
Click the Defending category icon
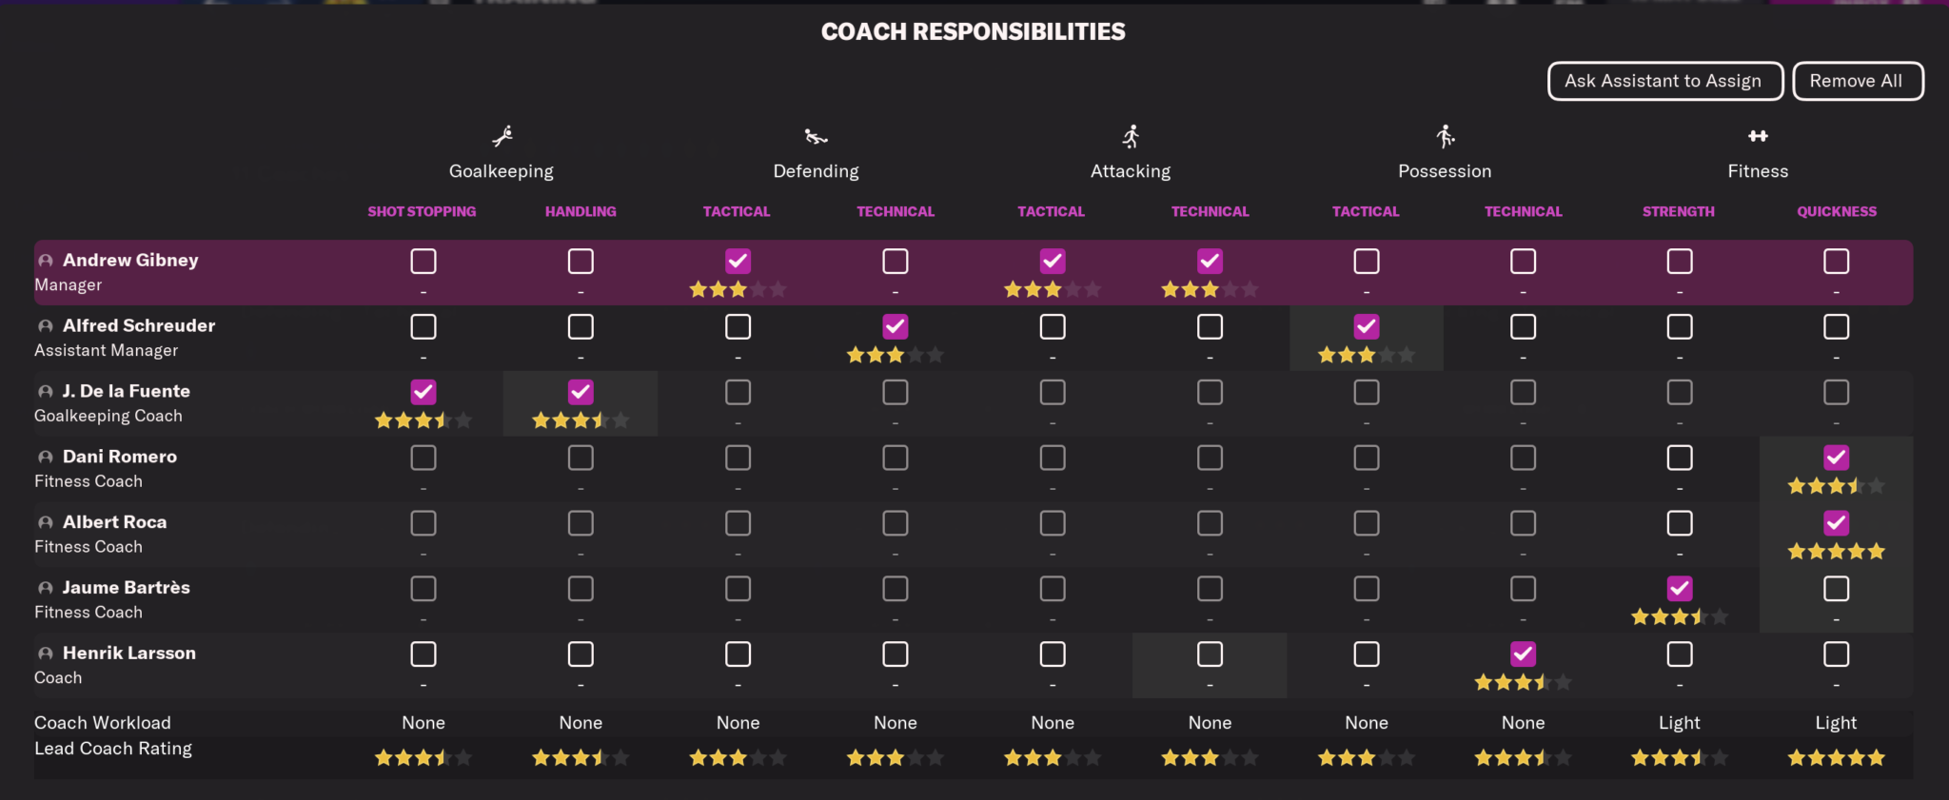[815, 135]
